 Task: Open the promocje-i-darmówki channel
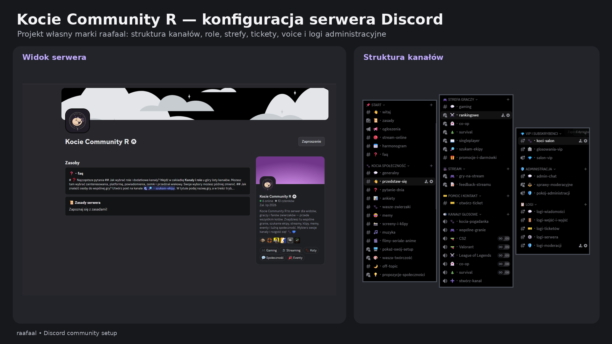click(x=476, y=158)
